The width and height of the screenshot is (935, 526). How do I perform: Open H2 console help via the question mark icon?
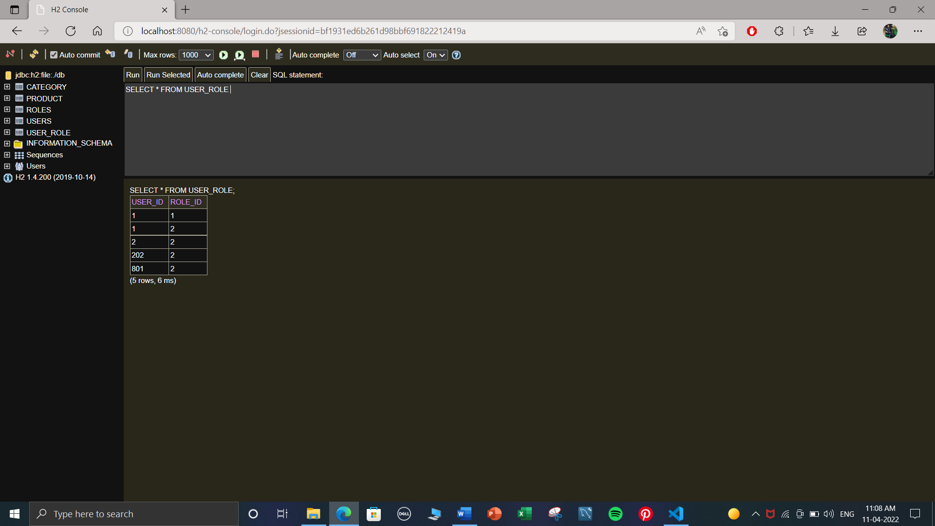click(456, 55)
